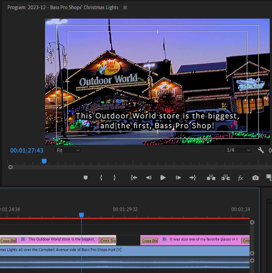Open the Program monitor panel menu
The width and height of the screenshot is (272, 273).
[125, 7]
